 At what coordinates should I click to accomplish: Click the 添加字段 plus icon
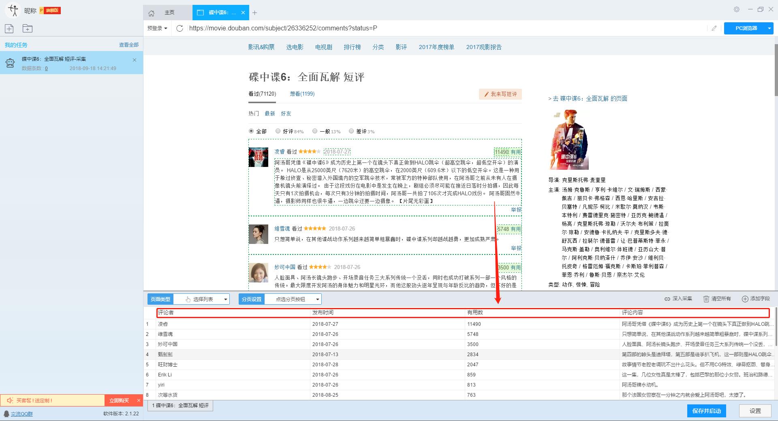pos(745,299)
